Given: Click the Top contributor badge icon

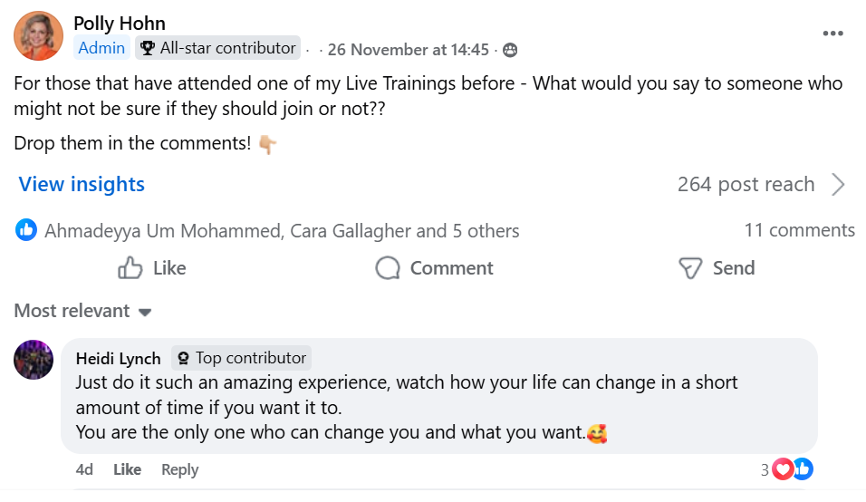Looking at the screenshot, I should coord(182,358).
